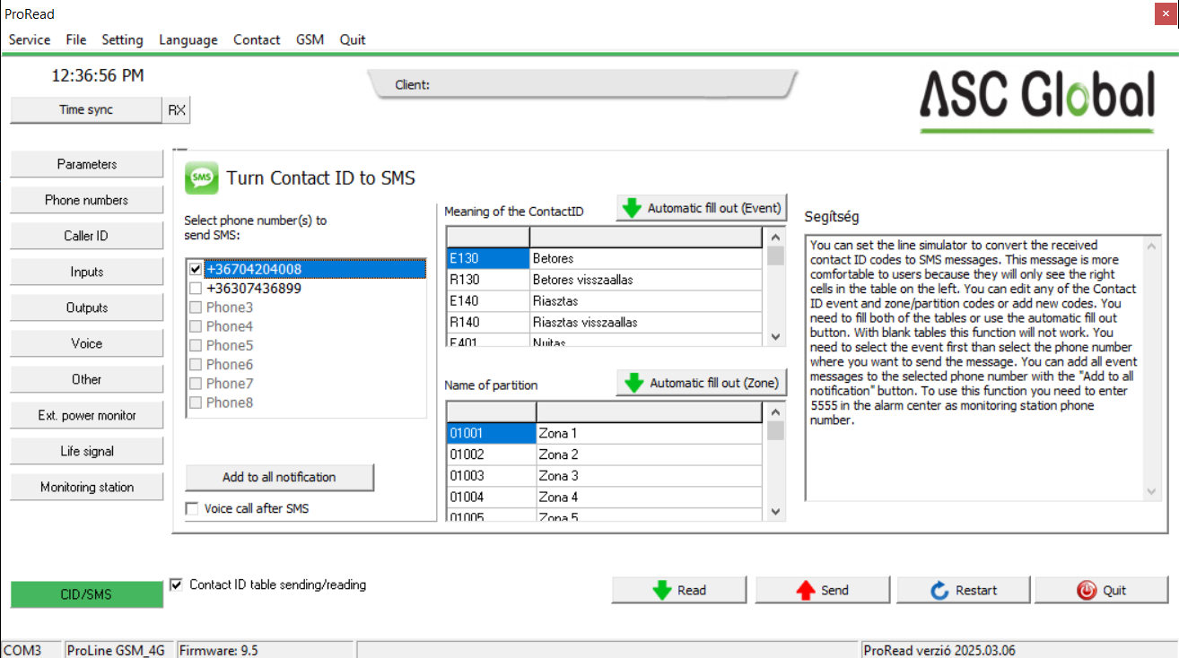Open the Parameters page
Screen dimensions: 1179x658
coord(87,164)
